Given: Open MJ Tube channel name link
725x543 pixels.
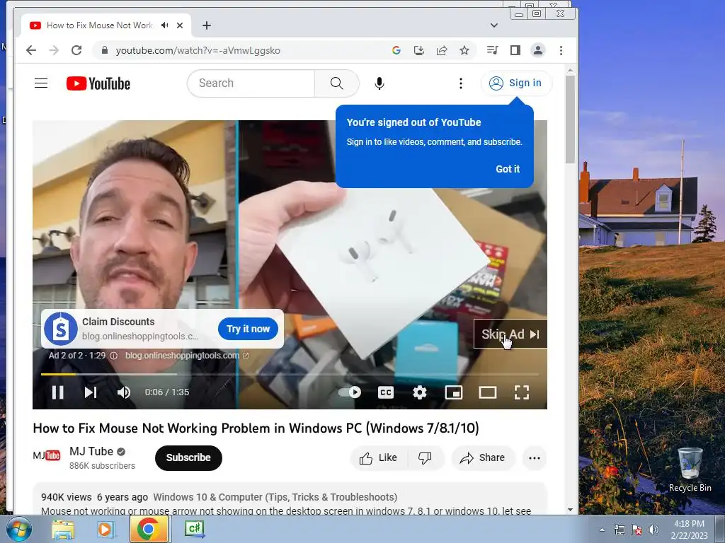Looking at the screenshot, I should [91, 451].
